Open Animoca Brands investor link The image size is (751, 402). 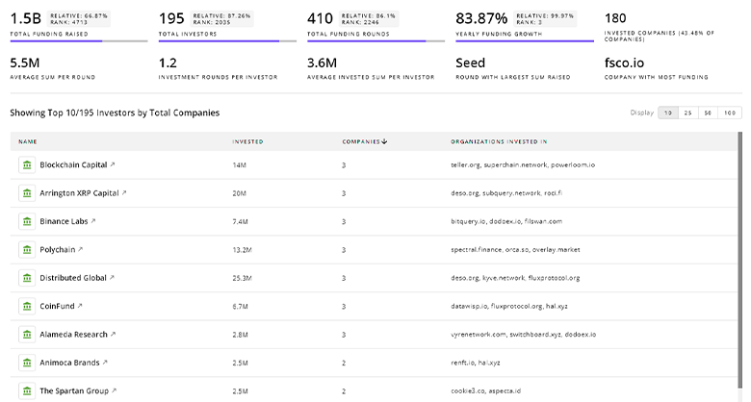click(69, 363)
